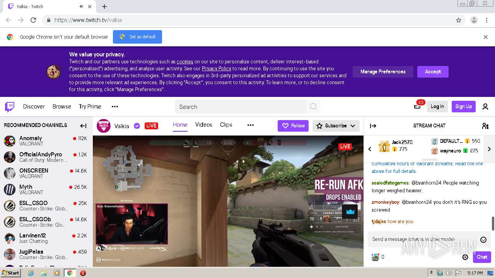Collapse the Recommended Channels sidebar

click(83, 125)
